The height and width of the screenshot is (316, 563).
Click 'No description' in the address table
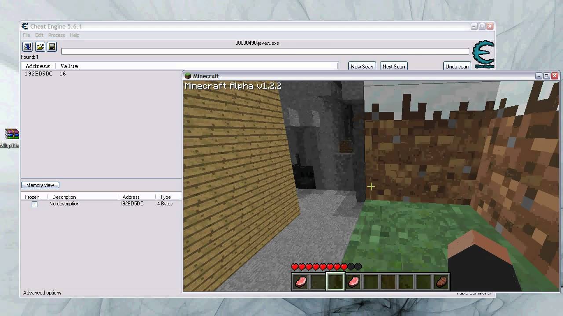click(x=64, y=204)
